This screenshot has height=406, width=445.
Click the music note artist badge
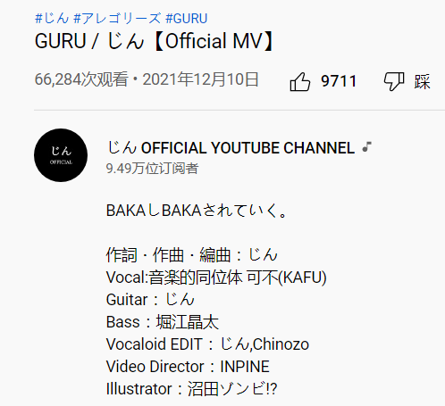coord(367,147)
